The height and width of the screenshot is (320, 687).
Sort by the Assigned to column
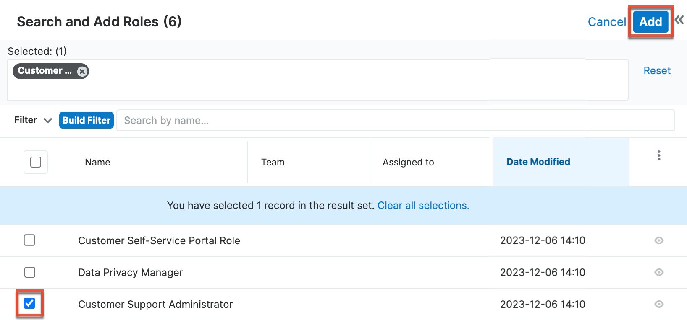(x=408, y=162)
